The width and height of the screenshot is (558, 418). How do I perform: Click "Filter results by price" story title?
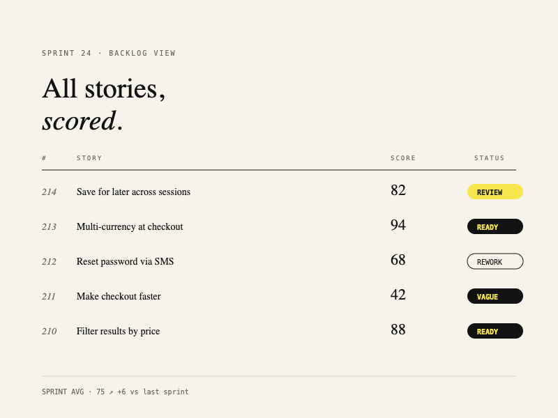point(118,331)
